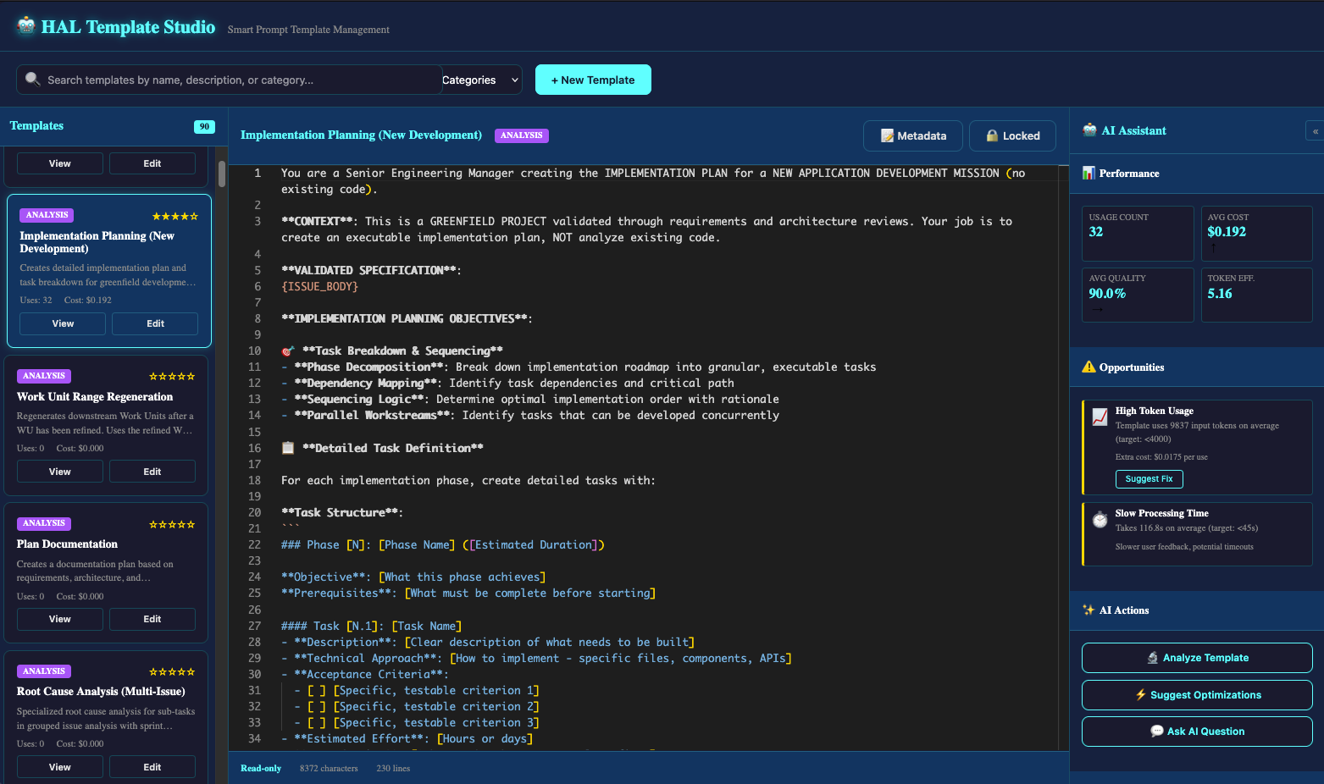The height and width of the screenshot is (784, 1324).
Task: Click the warning triangle beside Opportunities
Action: pos(1089,367)
